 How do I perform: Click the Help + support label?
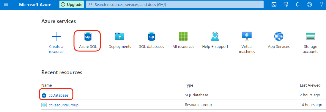pos(215,47)
